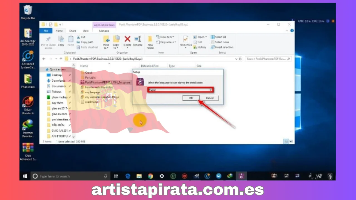Image resolution: width=356 pixels, height=200 pixels.
Task: Open the Manage ribbon tab
Action: click(x=104, y=31)
